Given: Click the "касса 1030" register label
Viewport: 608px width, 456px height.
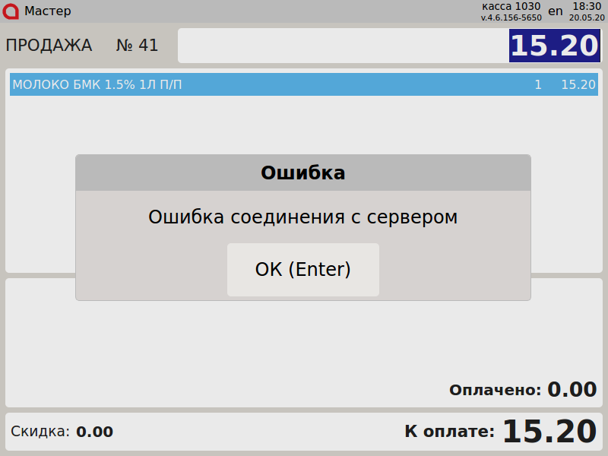Looking at the screenshot, I should pyautogui.click(x=511, y=6).
